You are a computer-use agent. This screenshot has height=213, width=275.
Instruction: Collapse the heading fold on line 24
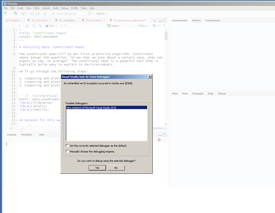pyautogui.click(x=17, y=120)
